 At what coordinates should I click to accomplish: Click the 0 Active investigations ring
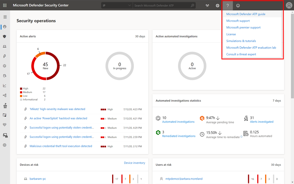[x=192, y=66]
